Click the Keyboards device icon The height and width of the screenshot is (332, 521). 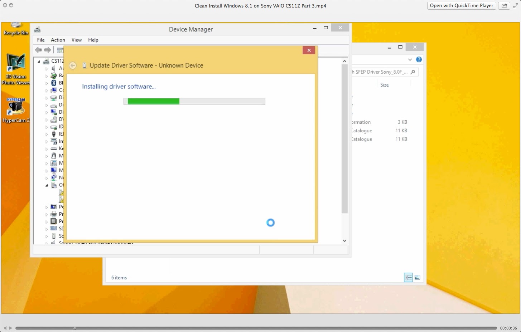click(x=53, y=148)
